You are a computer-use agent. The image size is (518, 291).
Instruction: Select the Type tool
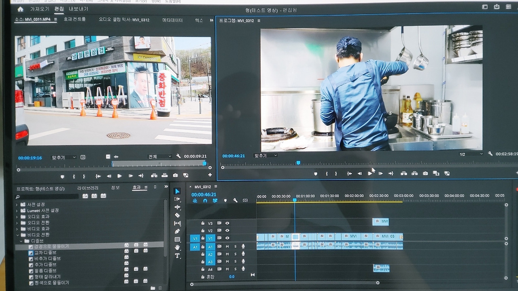click(x=177, y=256)
